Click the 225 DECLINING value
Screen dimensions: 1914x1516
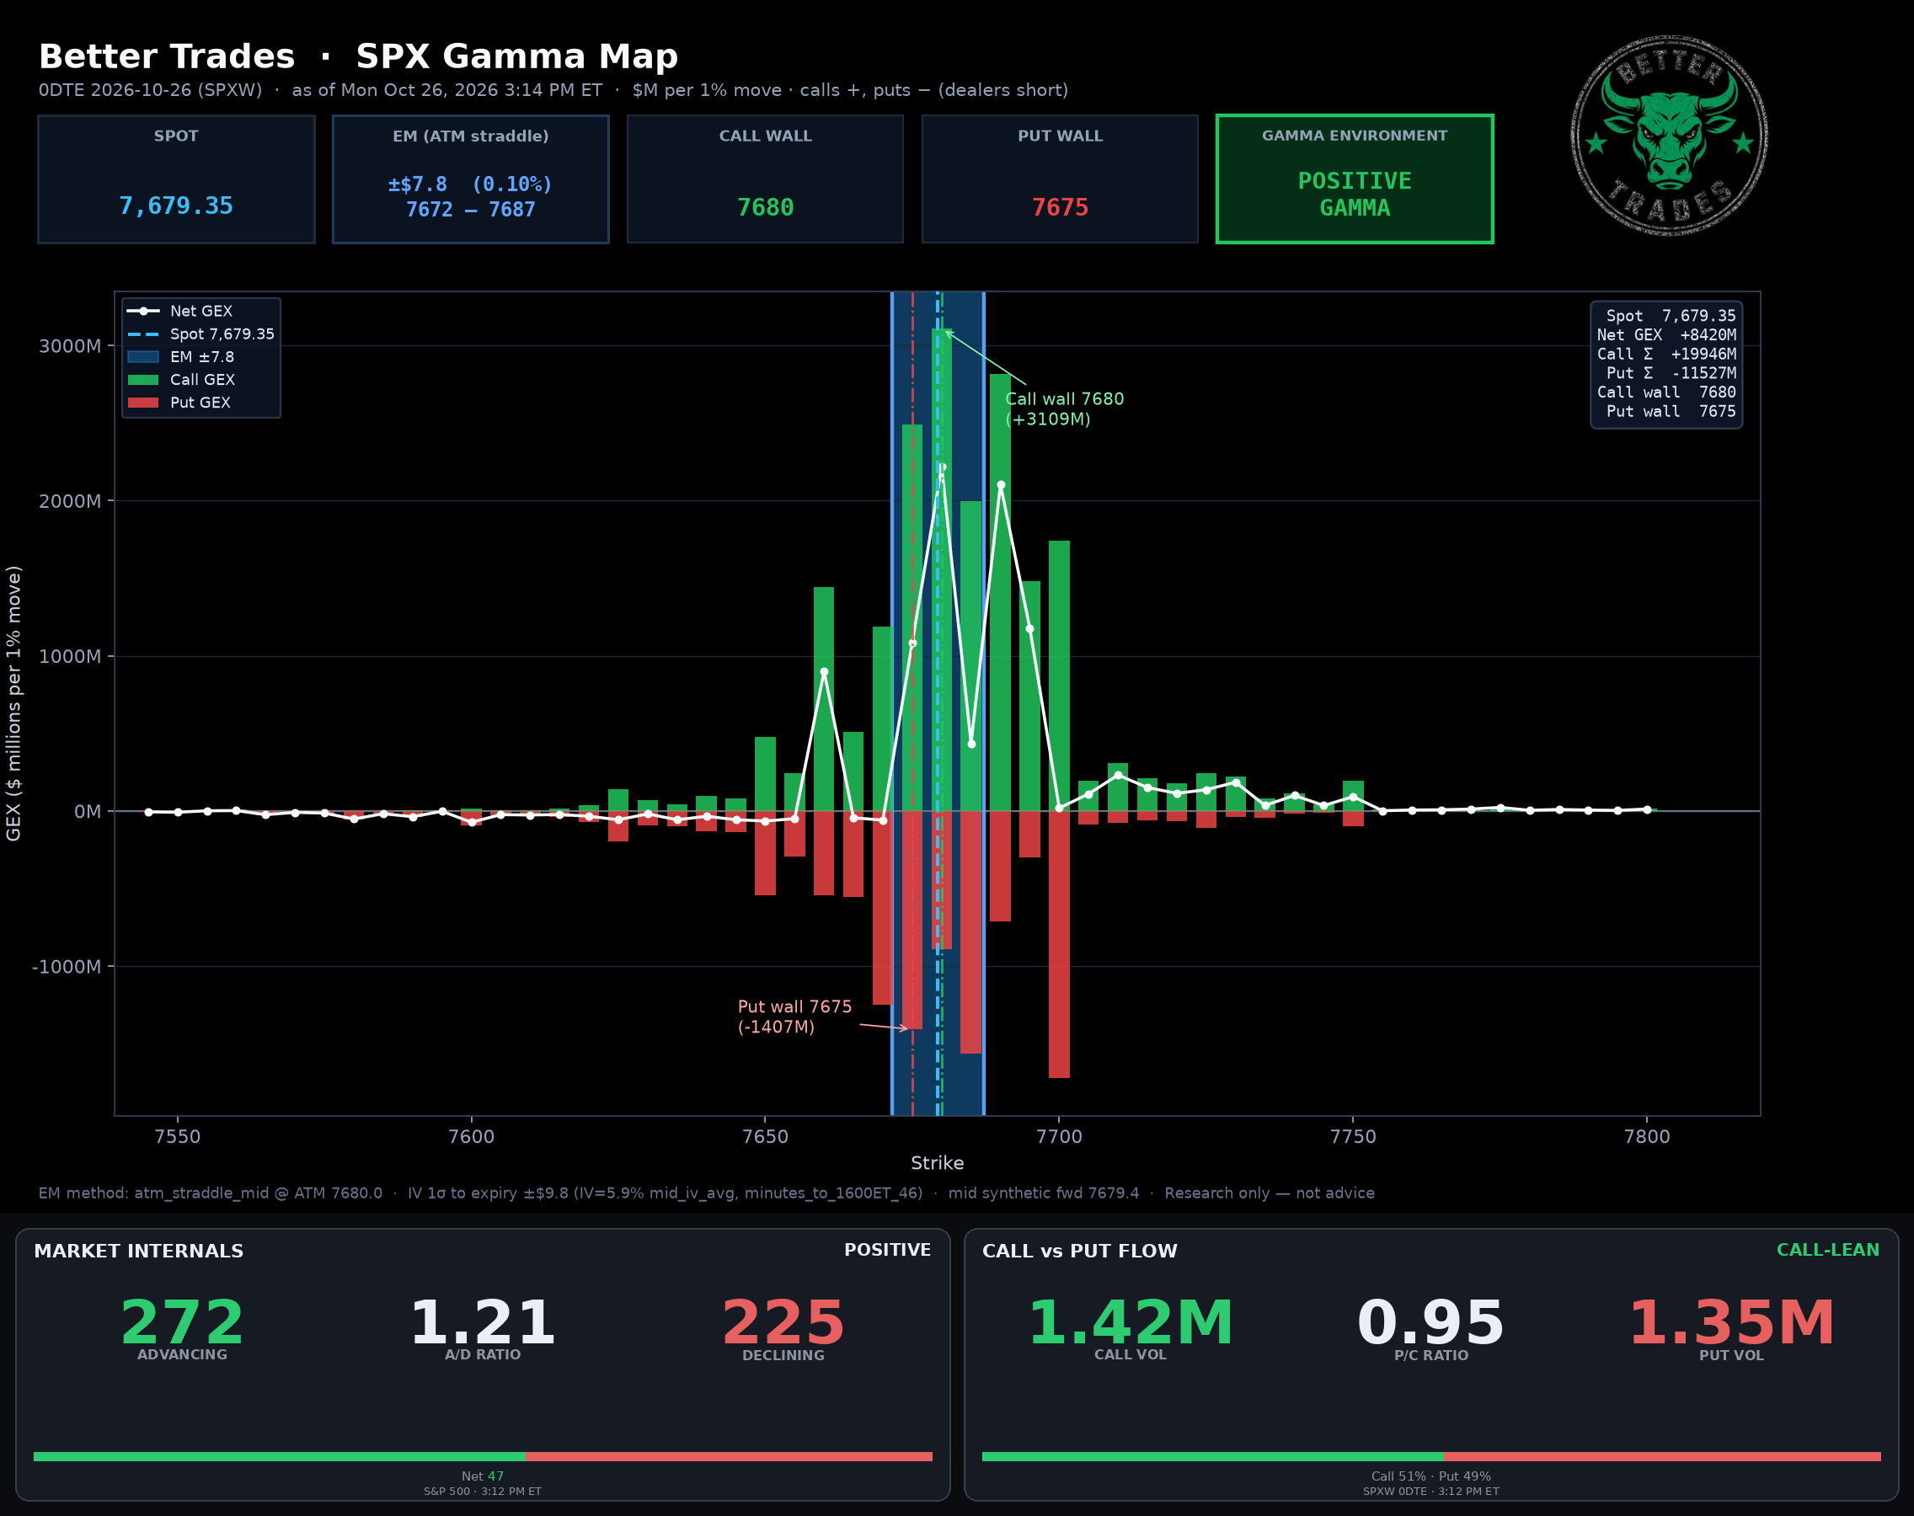783,1322
